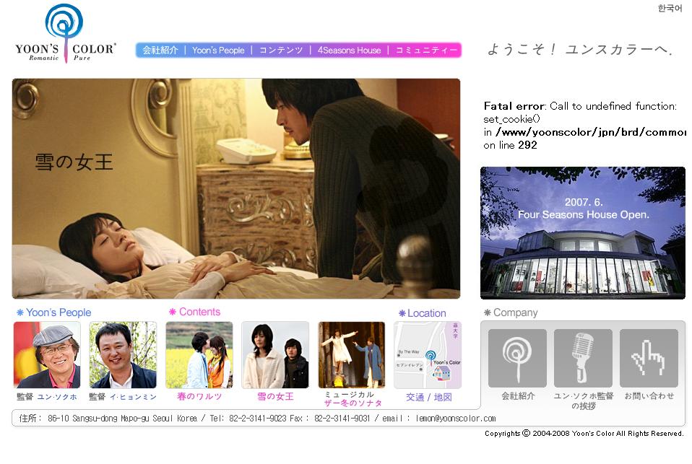The image size is (692, 464).
Task: Click the Copyrights 2004-2008 Yoon's Color notice
Action: pos(584,434)
